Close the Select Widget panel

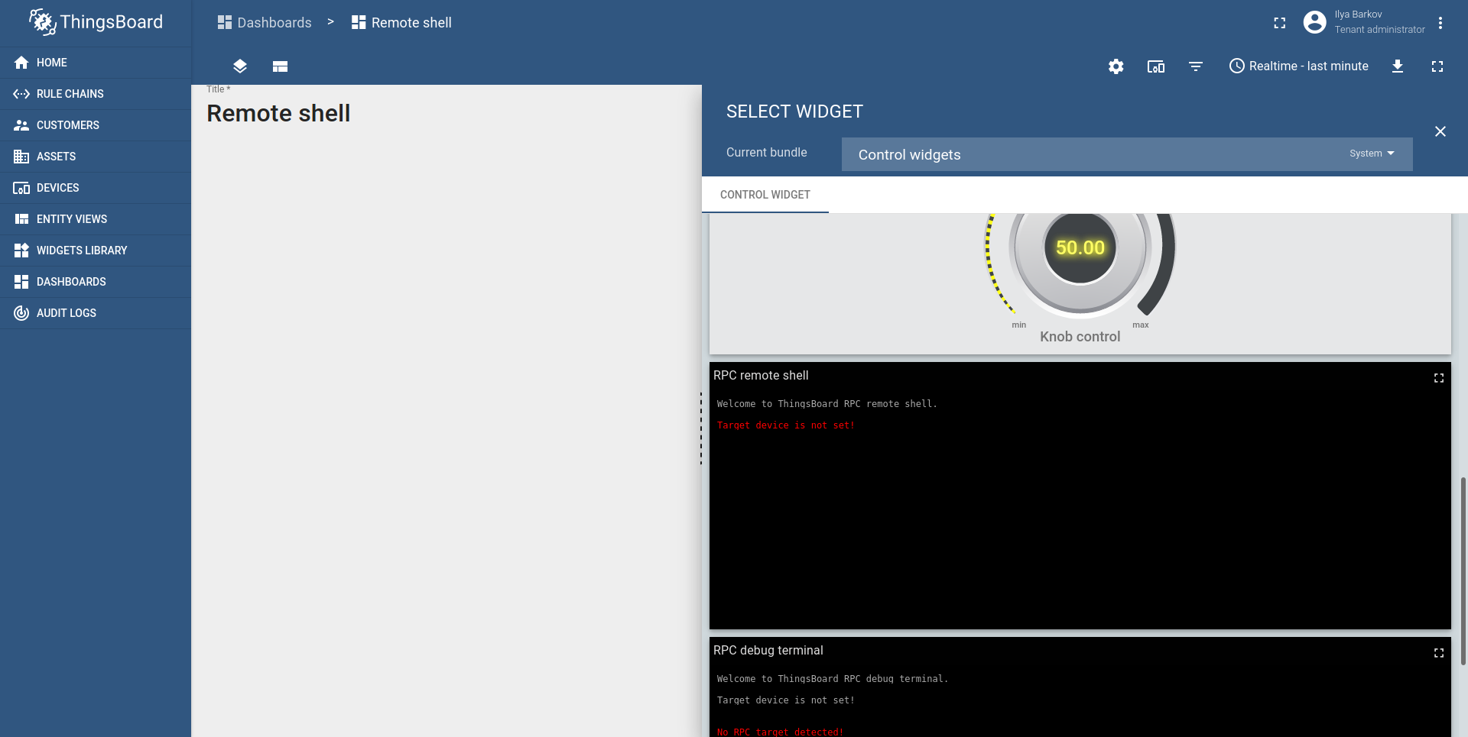point(1440,131)
